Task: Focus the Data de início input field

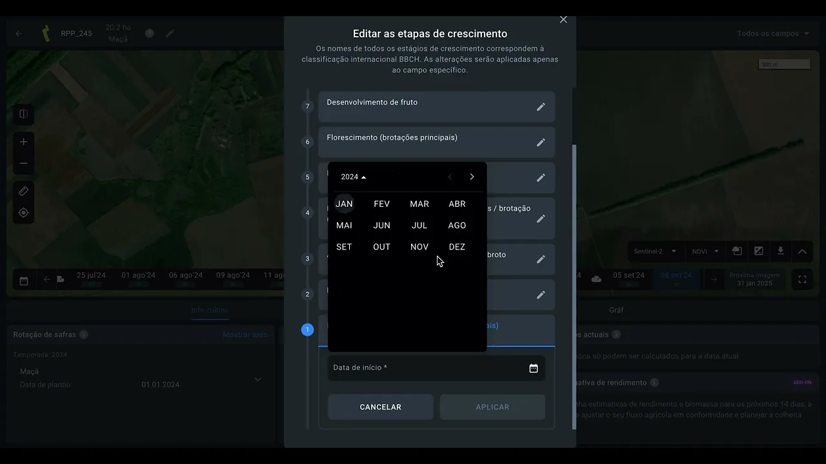Action: pos(436,368)
